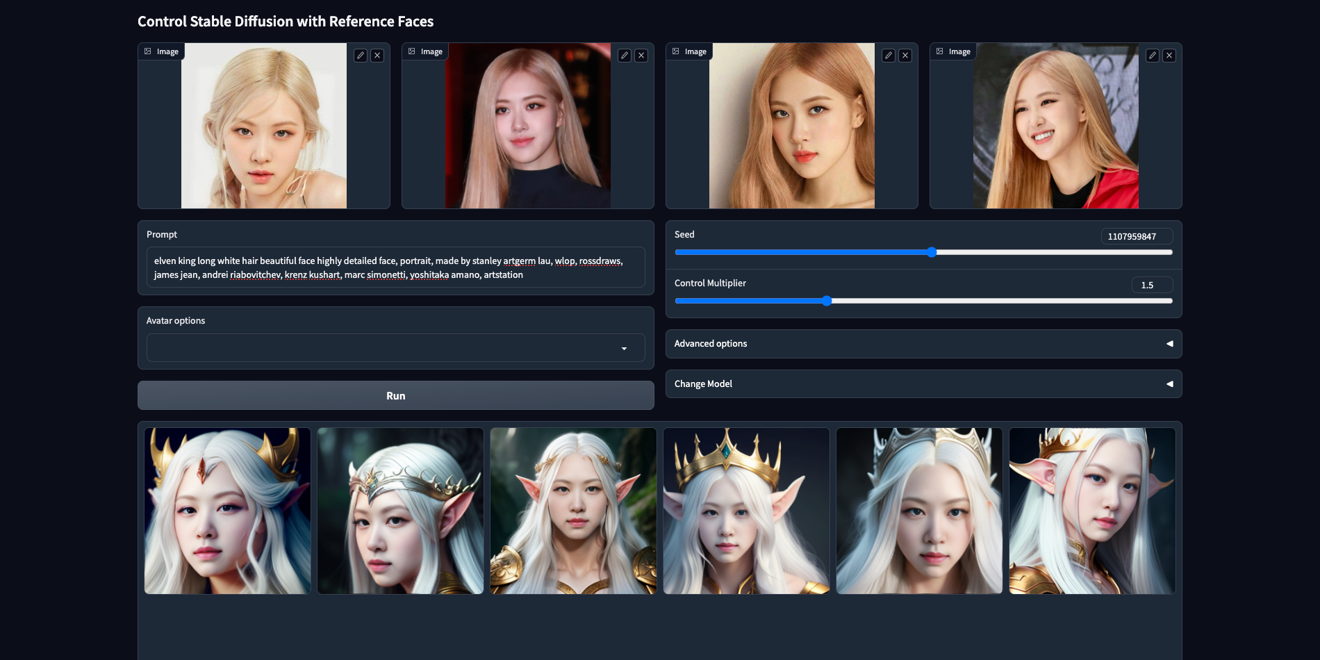
Task: Open the fifth generated image with silver crown
Action: coord(920,511)
